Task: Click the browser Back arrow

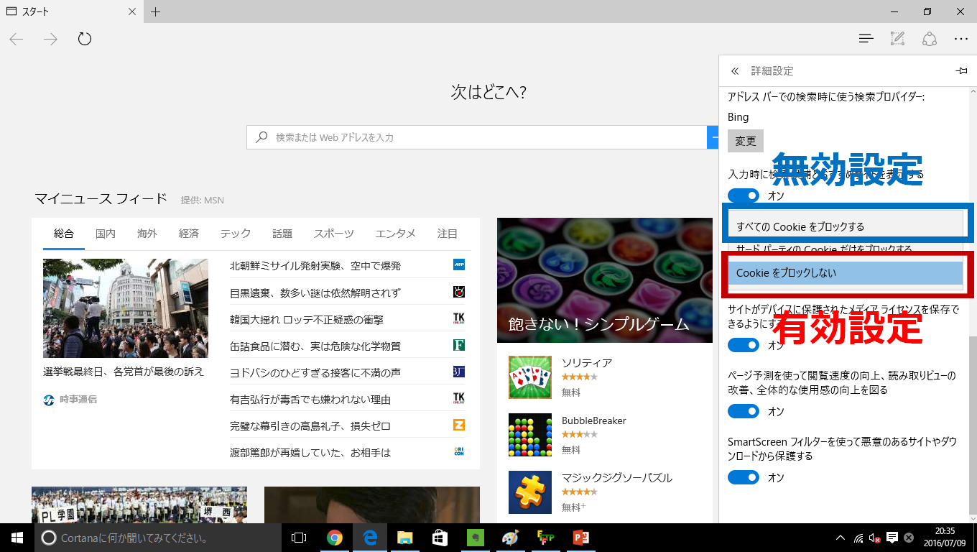Action: 17,39
